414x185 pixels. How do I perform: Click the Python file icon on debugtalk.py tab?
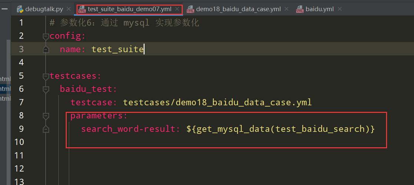(20, 9)
